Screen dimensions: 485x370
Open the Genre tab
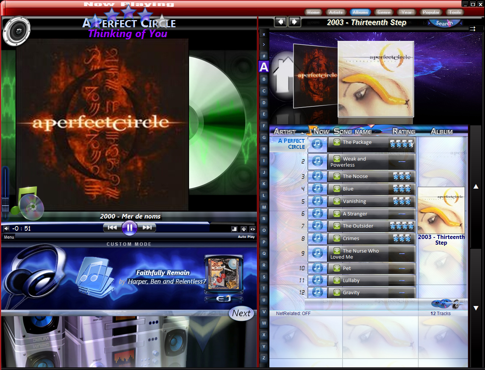[383, 12]
